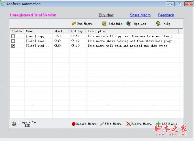
Task: Enable the [Demo] show macro checkbox
Action: [x=13, y=41]
